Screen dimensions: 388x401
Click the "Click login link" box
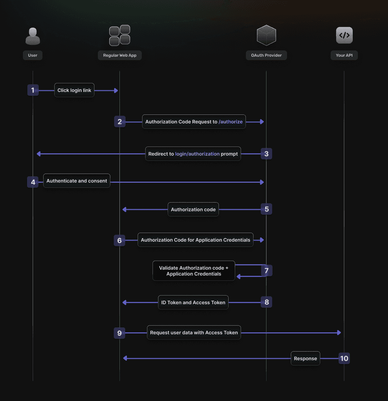(74, 90)
